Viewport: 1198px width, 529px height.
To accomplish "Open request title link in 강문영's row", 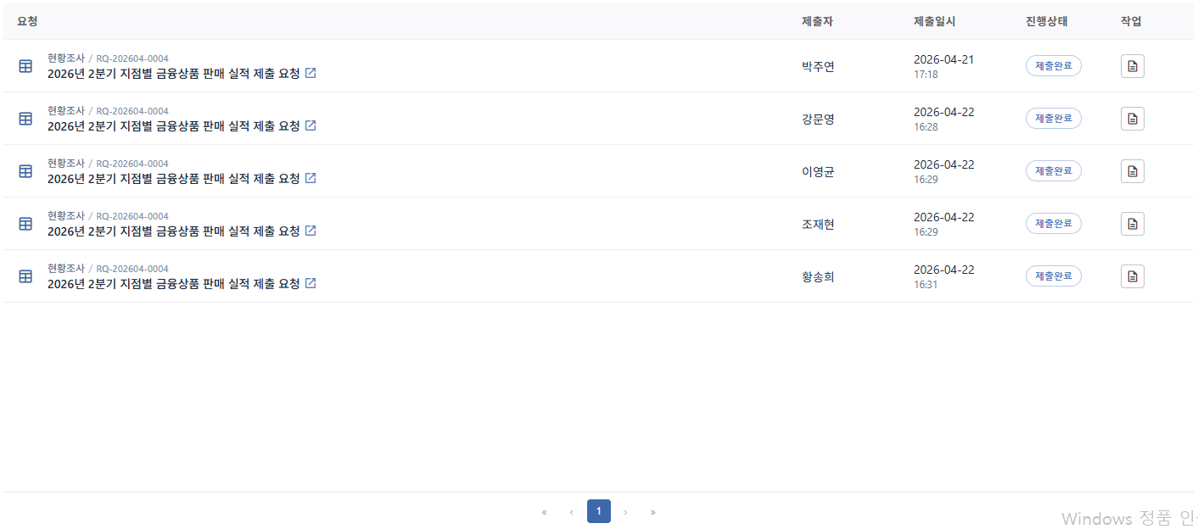I will click(x=174, y=125).
